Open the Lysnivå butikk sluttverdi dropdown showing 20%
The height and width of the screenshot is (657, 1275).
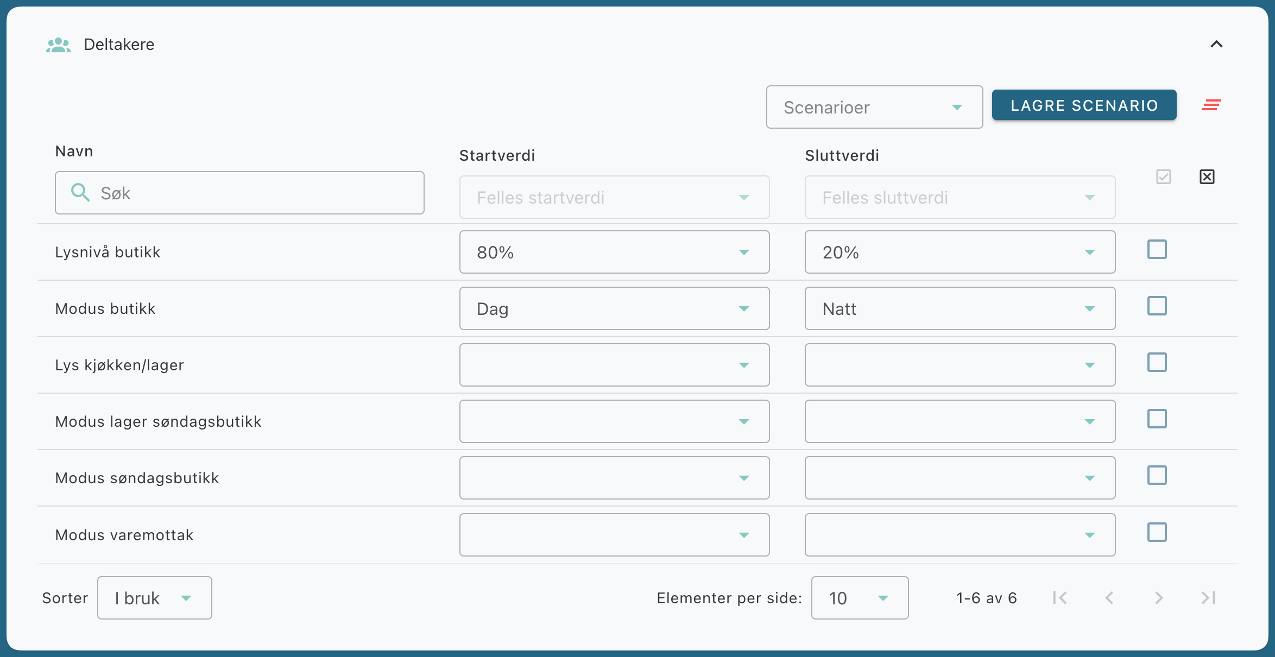click(960, 252)
